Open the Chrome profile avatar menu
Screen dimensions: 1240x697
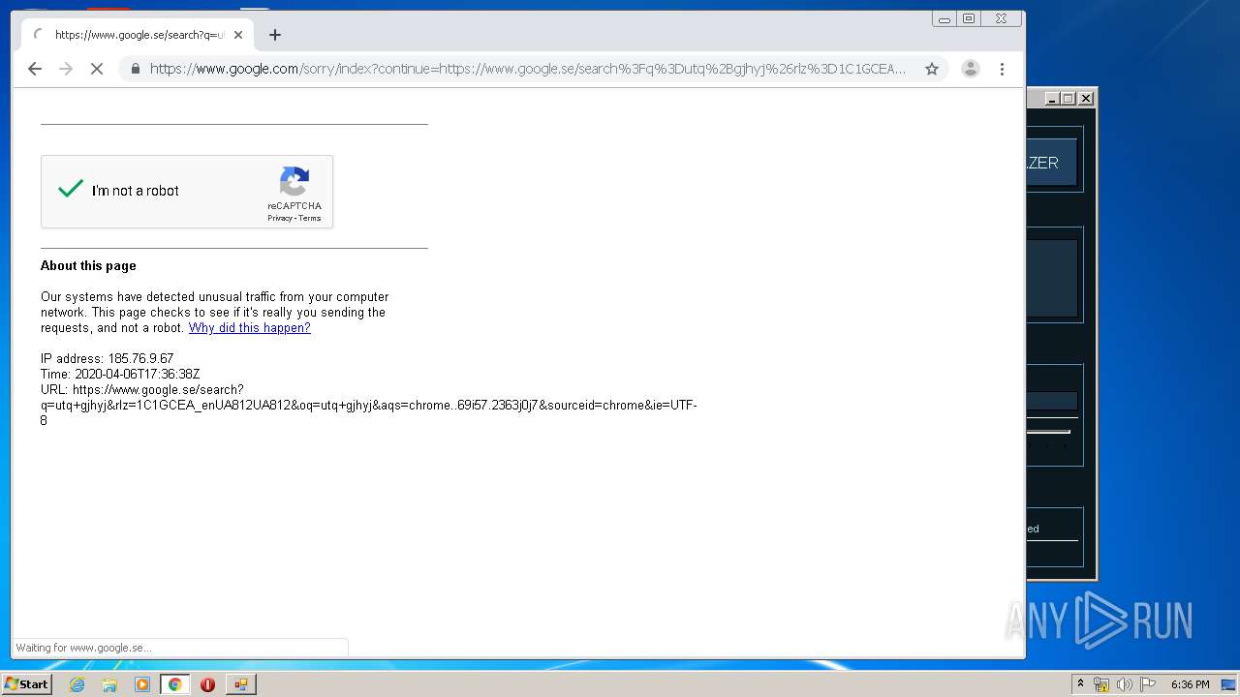(970, 69)
